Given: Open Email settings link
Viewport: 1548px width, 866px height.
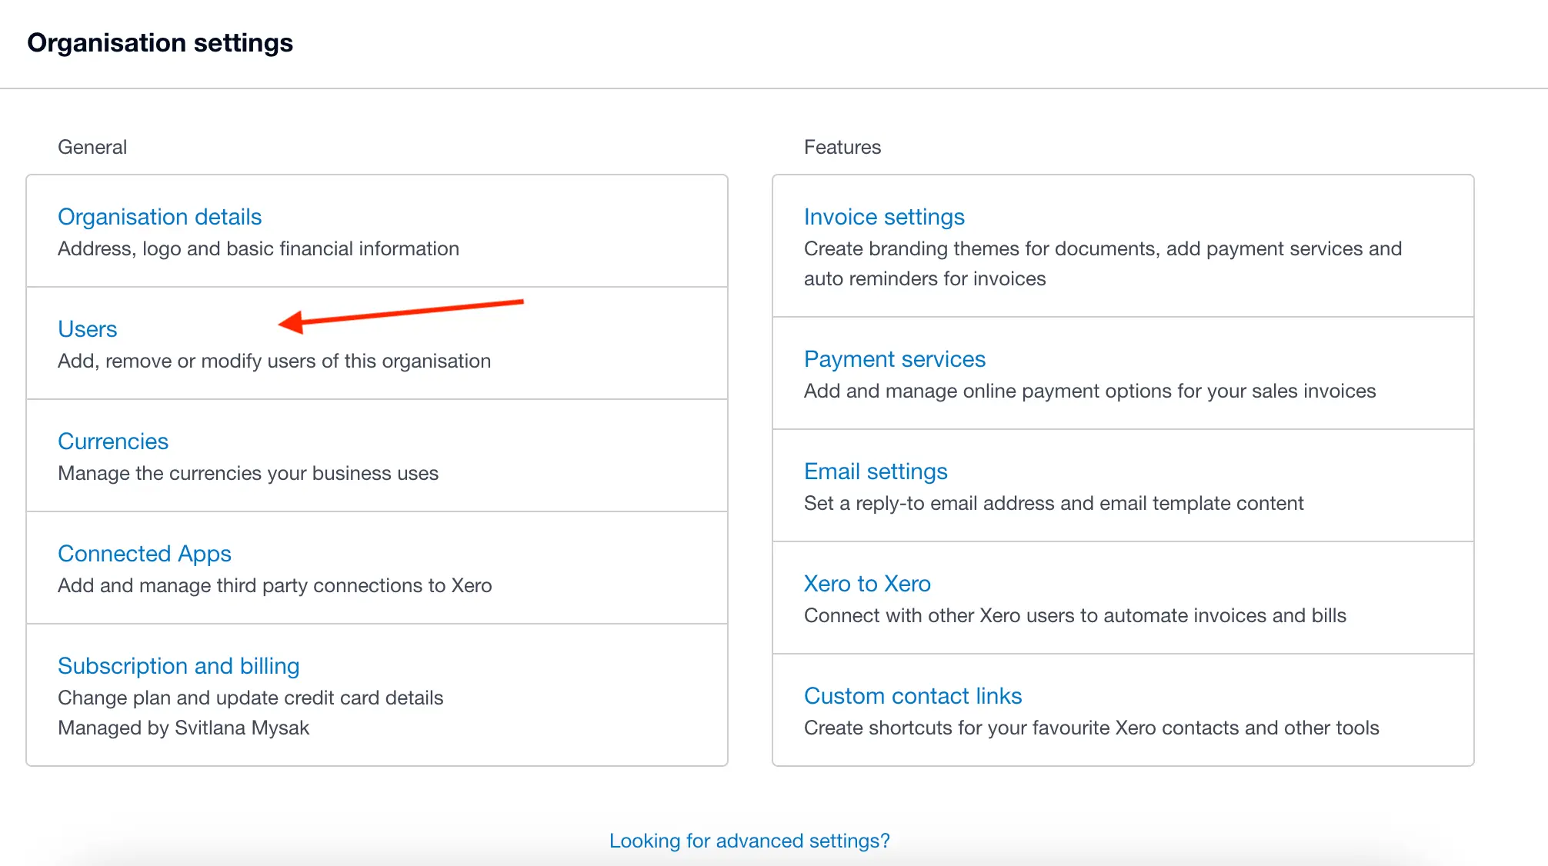Looking at the screenshot, I should [876, 471].
